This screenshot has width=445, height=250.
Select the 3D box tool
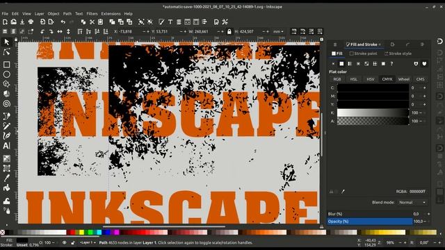tap(6, 94)
